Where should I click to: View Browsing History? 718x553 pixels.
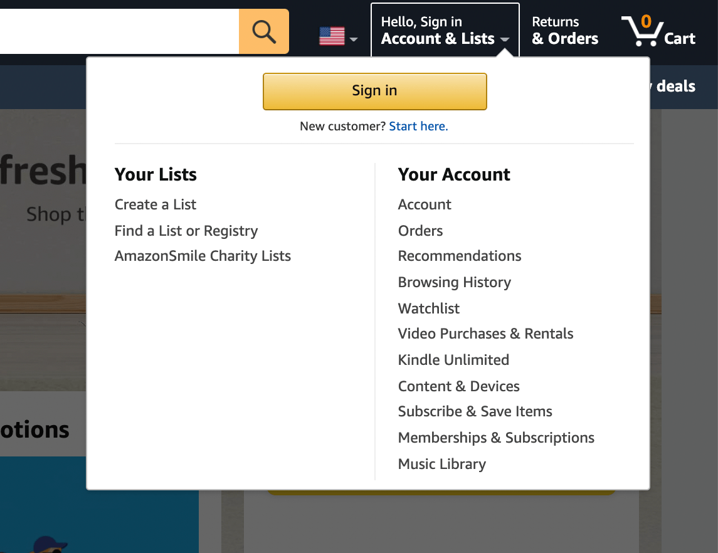[455, 282]
